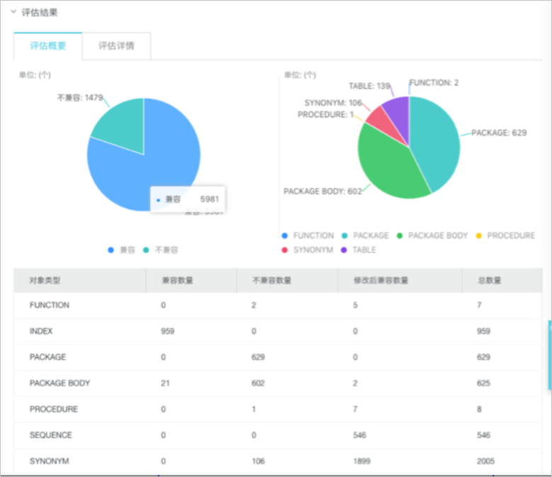Click the PROCEDURE: 1 chart label
The width and height of the screenshot is (552, 477).
[326, 114]
